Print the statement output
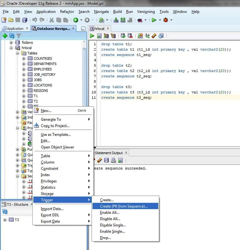This screenshot has width=240, height=250. point(113,160)
